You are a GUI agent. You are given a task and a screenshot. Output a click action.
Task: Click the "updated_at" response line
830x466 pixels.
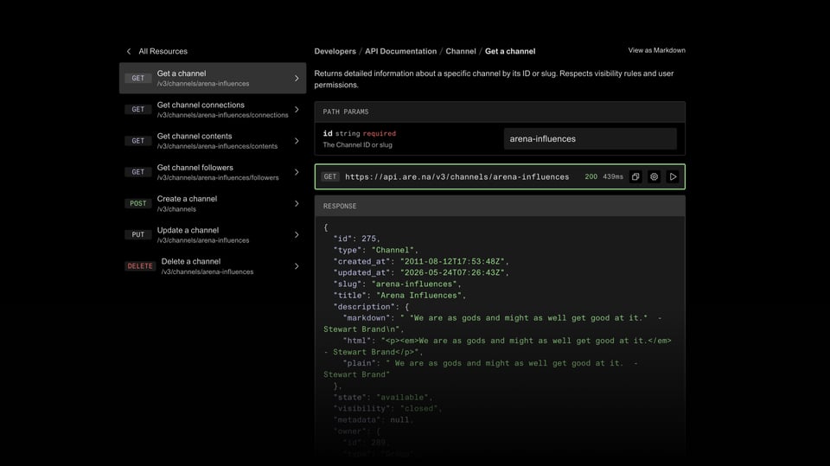pyautogui.click(x=421, y=272)
